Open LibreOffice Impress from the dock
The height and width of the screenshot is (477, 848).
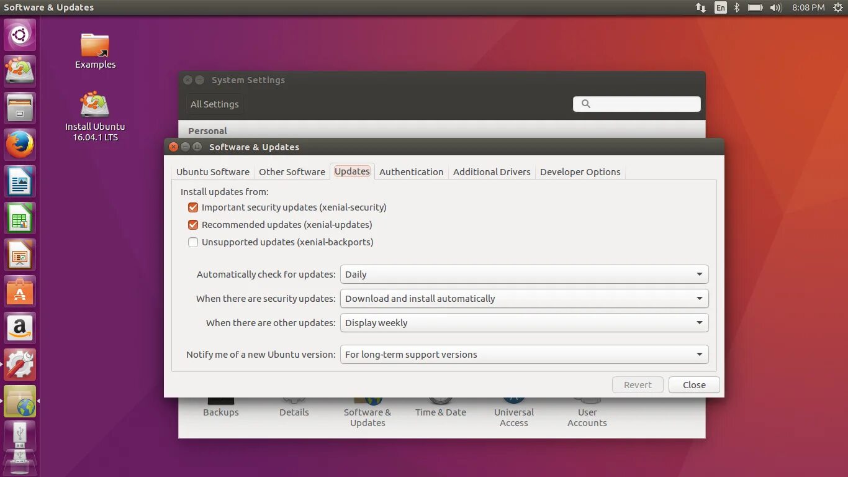click(x=20, y=254)
